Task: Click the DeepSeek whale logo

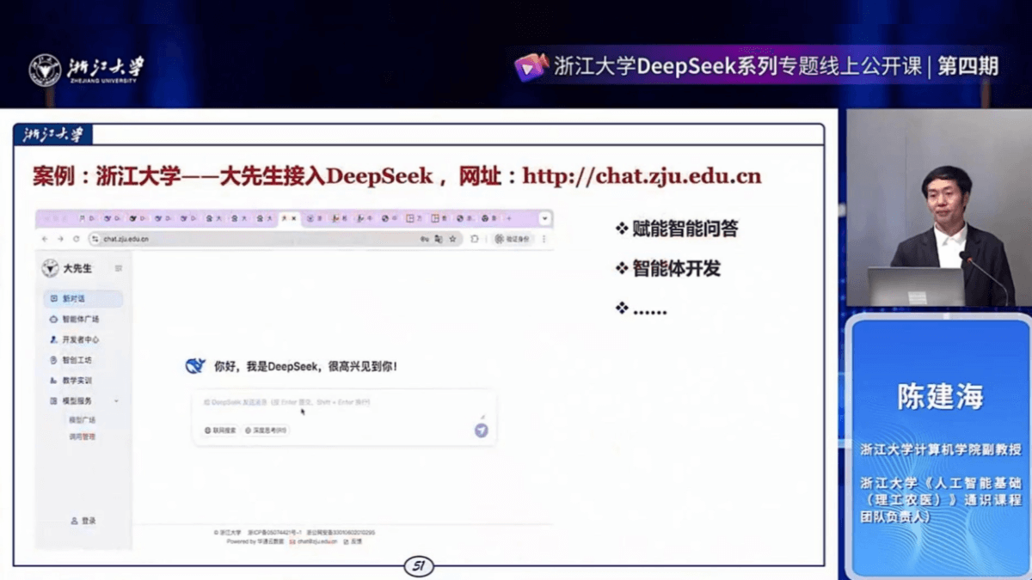Action: coord(195,366)
